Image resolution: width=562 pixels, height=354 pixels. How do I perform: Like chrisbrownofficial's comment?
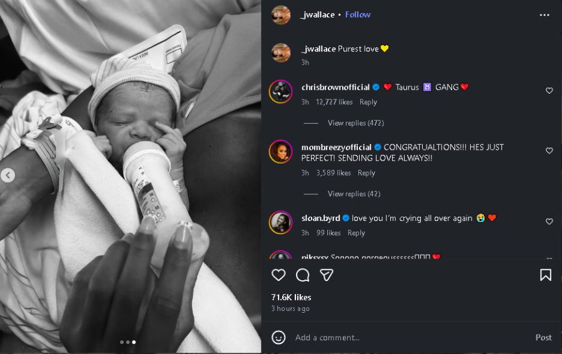point(550,91)
